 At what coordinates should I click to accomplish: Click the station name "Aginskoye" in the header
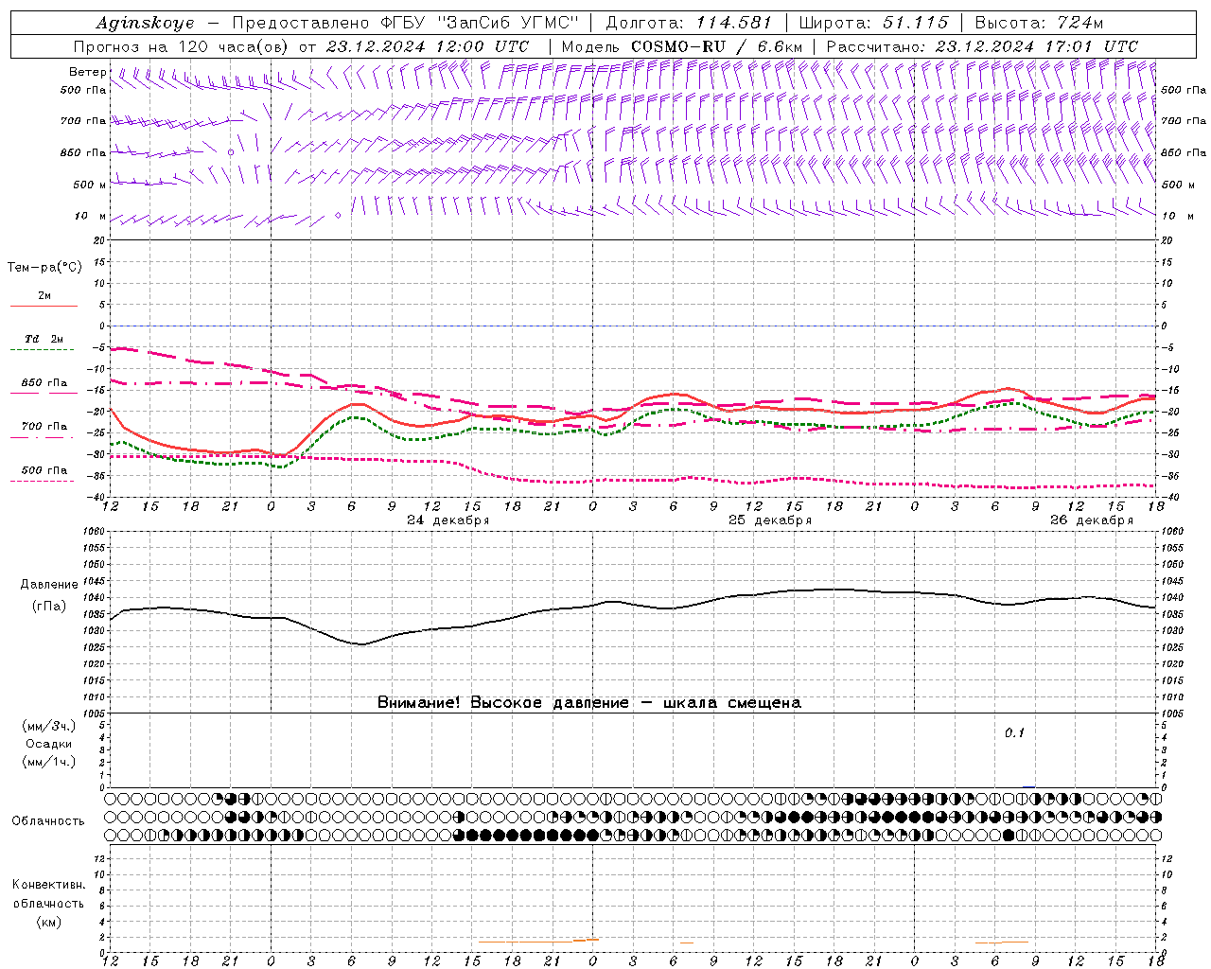(x=146, y=23)
